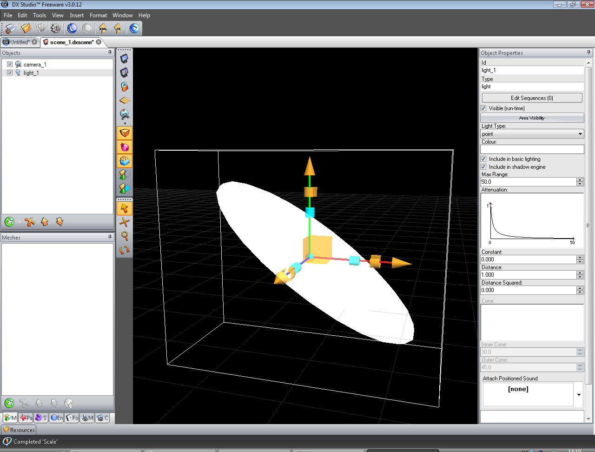Toggle Include in shadow engine checkbox
This screenshot has width=595, height=452.
click(483, 167)
